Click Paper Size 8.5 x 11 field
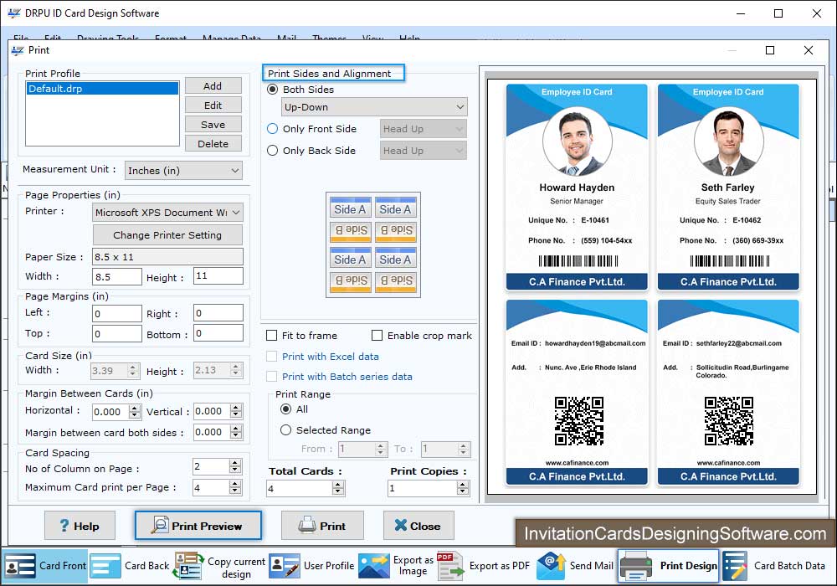Screen dimensions: 837x586 coord(167,257)
